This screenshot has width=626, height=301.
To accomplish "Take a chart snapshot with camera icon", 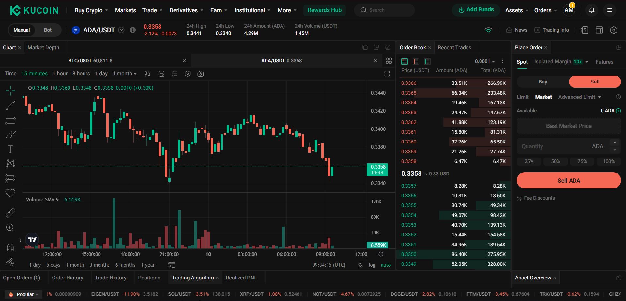I will pyautogui.click(x=201, y=74).
